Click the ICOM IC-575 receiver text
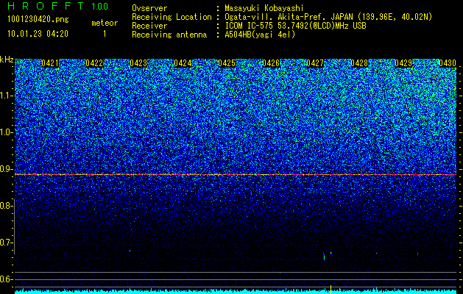The width and height of the screenshot is (463, 294). [x=295, y=26]
